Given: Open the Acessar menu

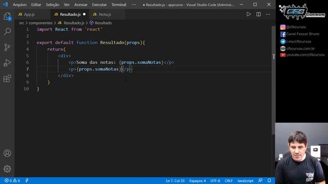Looking at the screenshot, I should (x=81, y=5).
